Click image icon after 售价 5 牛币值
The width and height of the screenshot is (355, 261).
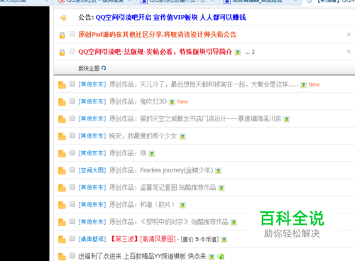click(x=224, y=240)
